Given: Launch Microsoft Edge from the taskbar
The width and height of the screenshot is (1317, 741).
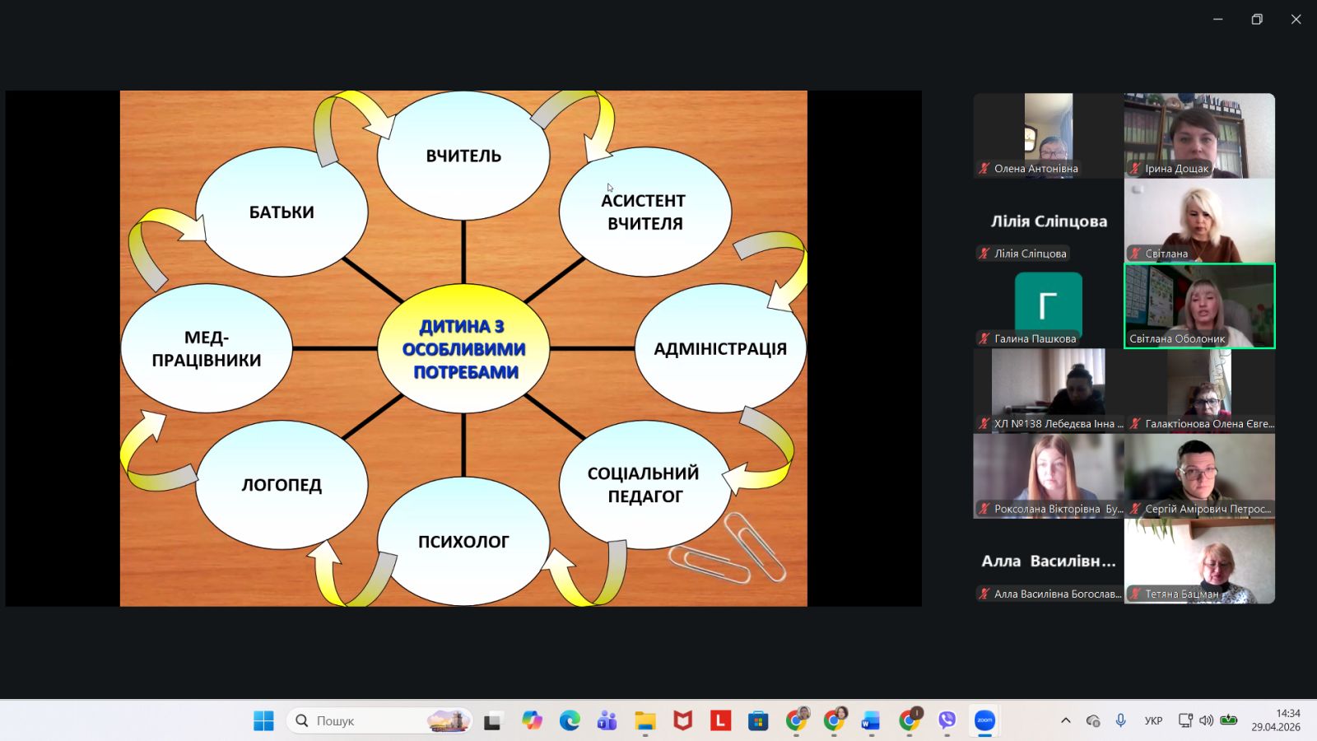Looking at the screenshot, I should (x=570, y=720).
